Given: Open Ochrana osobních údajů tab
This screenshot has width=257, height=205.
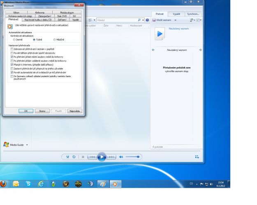Looking at the screenshot, I should pyautogui.click(x=20, y=16).
